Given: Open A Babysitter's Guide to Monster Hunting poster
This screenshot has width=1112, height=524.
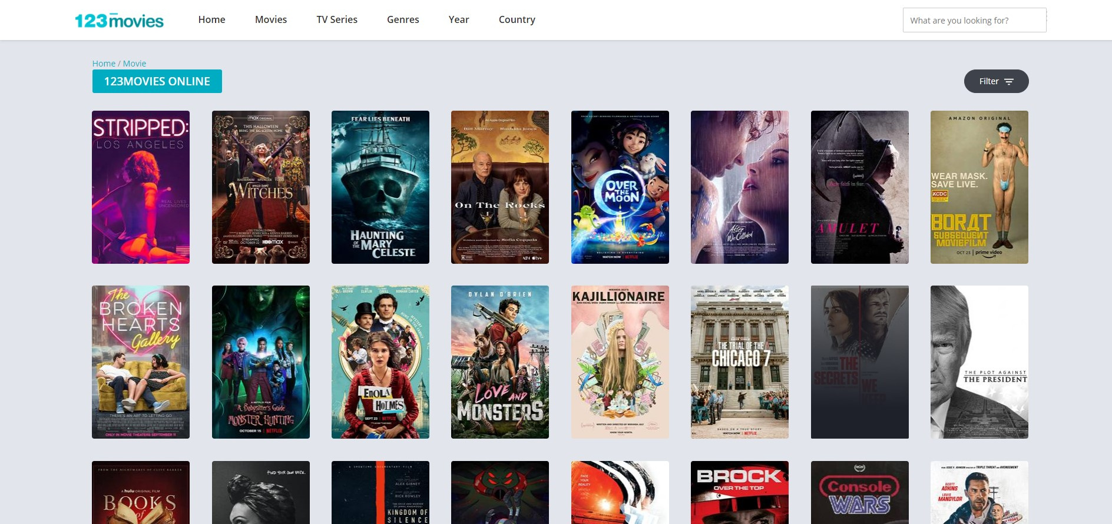Looking at the screenshot, I should click(x=261, y=362).
